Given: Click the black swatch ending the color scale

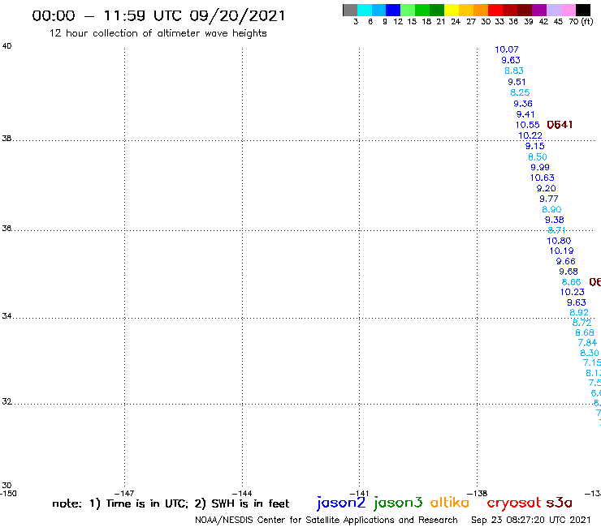Looking at the screenshot, I should 583,11.
